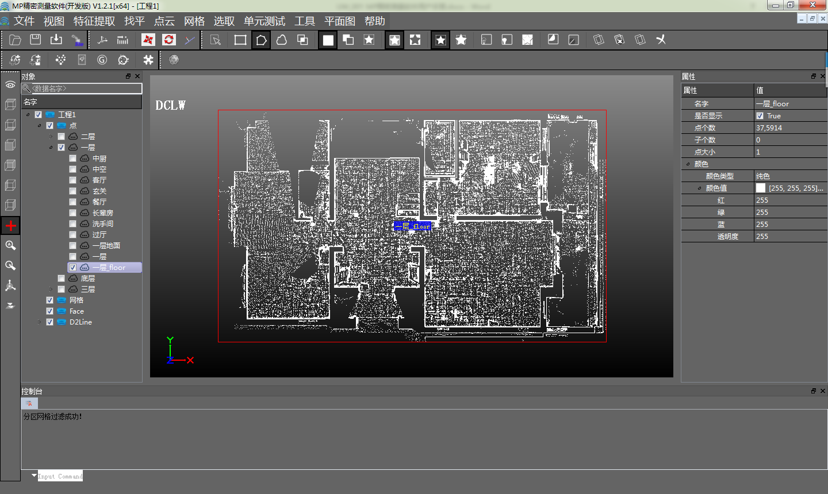The height and width of the screenshot is (494, 828).
Task: Expand the 二层 tree node
Action: click(51, 137)
